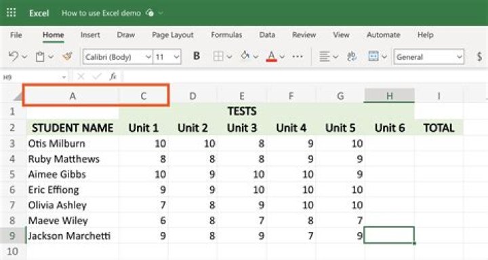This screenshot has width=488, height=260.
Task: Select the 'Maeve Wiley' cell
Action: click(73, 221)
